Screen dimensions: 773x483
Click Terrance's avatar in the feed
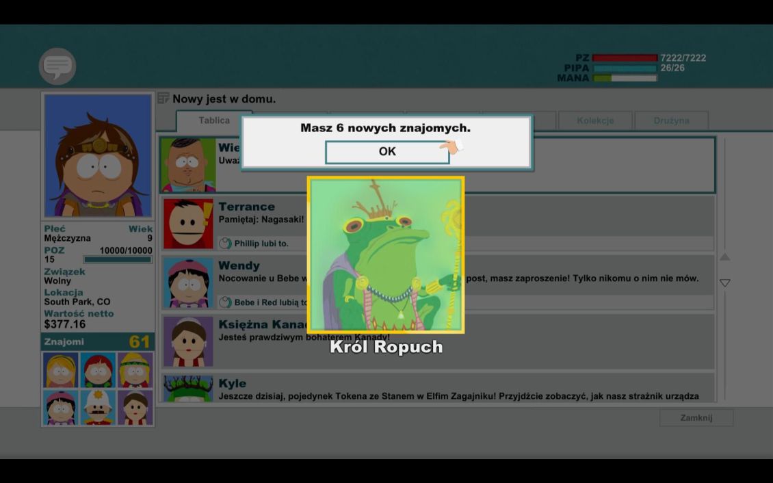pyautogui.click(x=188, y=224)
